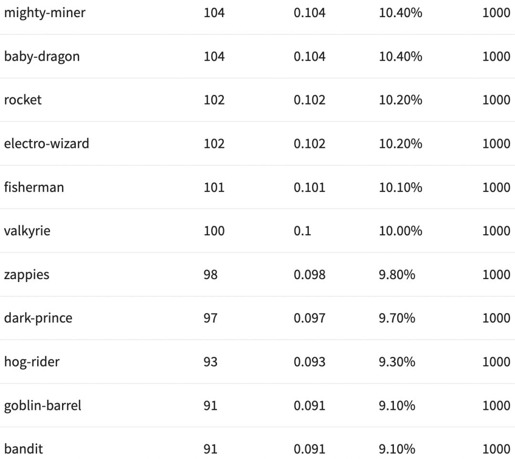Click the 9.70% cell for dark-prince
This screenshot has width=515, height=459.
(x=397, y=318)
